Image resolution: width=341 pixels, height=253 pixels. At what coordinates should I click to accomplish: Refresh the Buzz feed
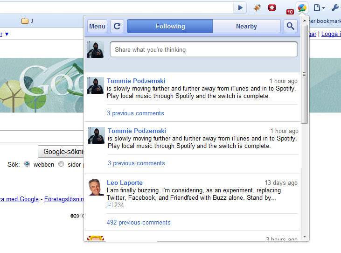tap(117, 26)
